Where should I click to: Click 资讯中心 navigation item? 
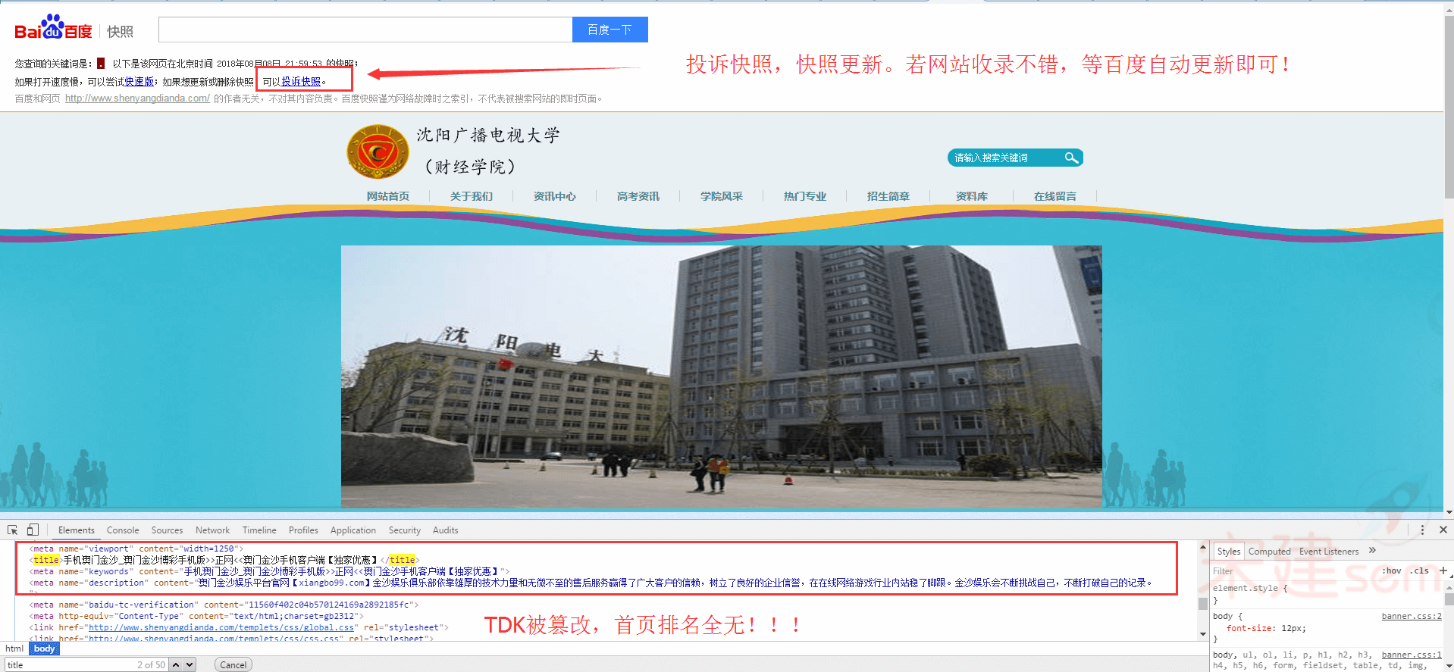[554, 196]
